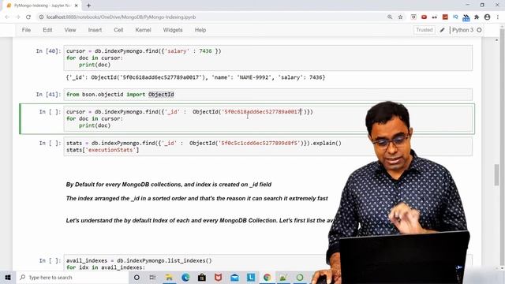Click the IQ extension icon
Screen dimensions: 505x284
click(455, 17)
